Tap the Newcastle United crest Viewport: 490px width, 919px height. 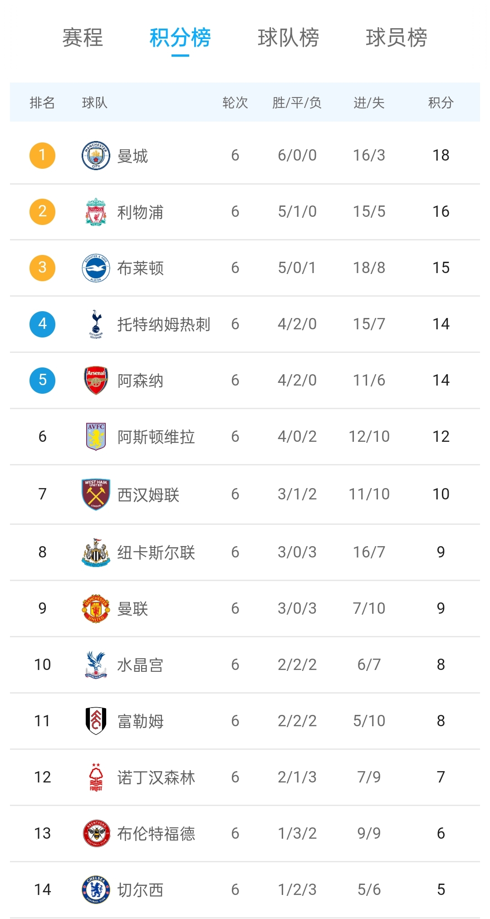96,552
